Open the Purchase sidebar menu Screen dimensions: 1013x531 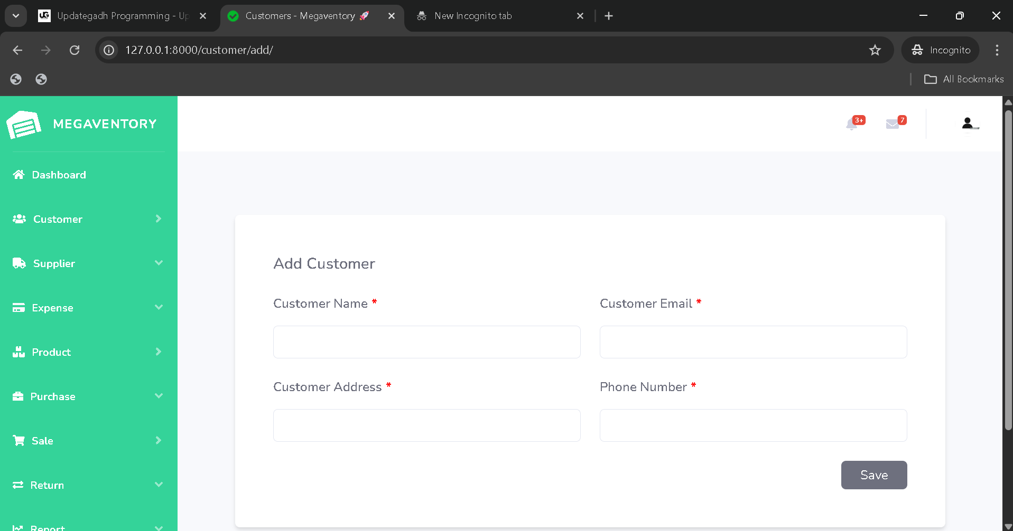coord(53,396)
